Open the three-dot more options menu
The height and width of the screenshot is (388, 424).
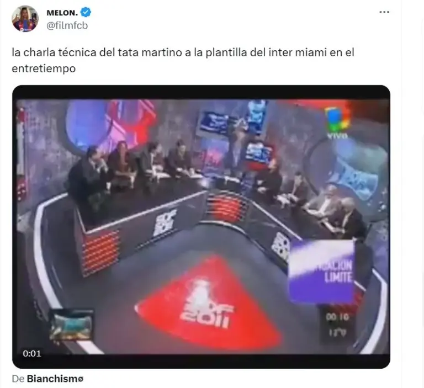coord(384,12)
